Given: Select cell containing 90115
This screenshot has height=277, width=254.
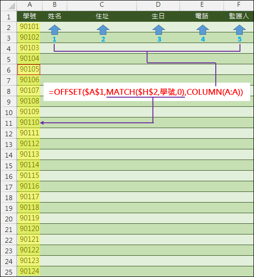Looking at the screenshot, I should pyautogui.click(x=29, y=175).
